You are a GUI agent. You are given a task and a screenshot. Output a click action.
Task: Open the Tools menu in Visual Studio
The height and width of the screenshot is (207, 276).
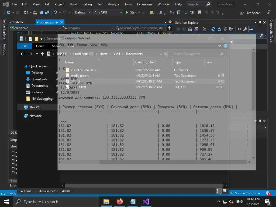coord(128,4)
